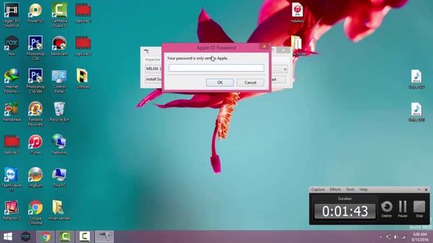This screenshot has width=433, height=243.
Task: Launch TeamViewer desktop icon
Action: pos(12,180)
